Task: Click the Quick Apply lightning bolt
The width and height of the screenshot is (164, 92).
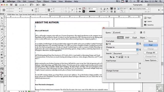Action: coord(159,10)
